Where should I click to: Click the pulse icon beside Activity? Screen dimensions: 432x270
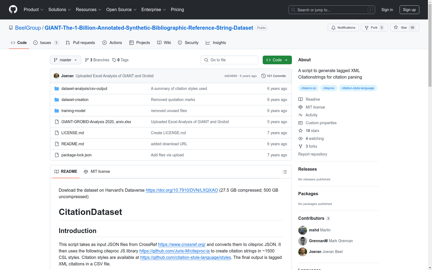301,115
